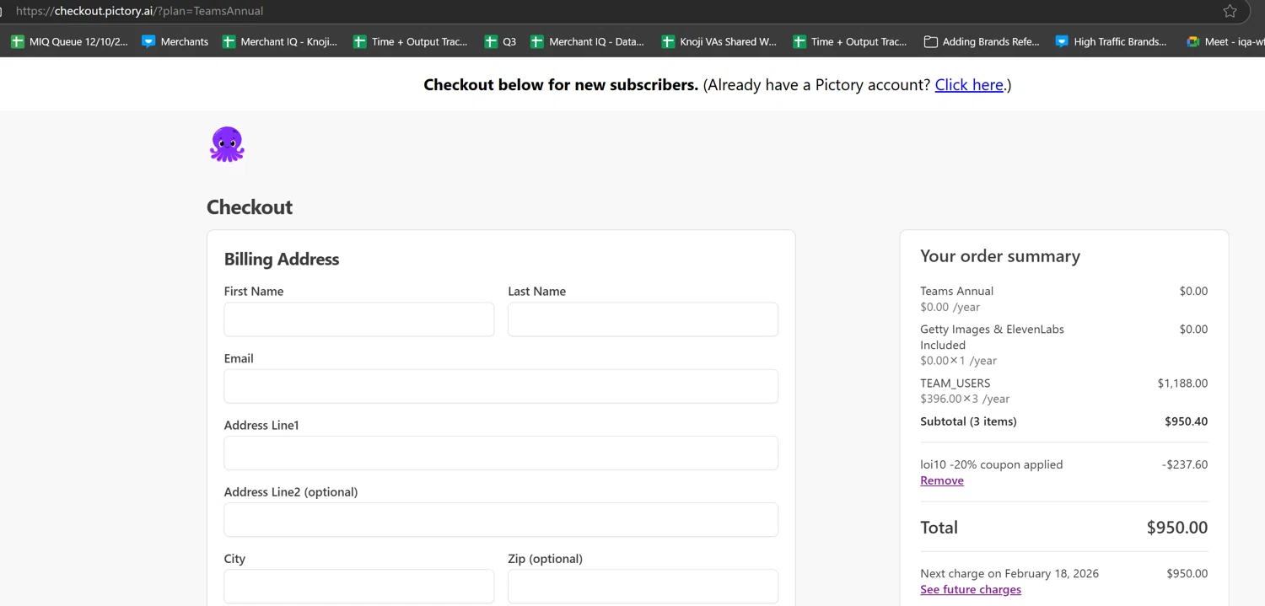Focus the City input field

pos(359,586)
